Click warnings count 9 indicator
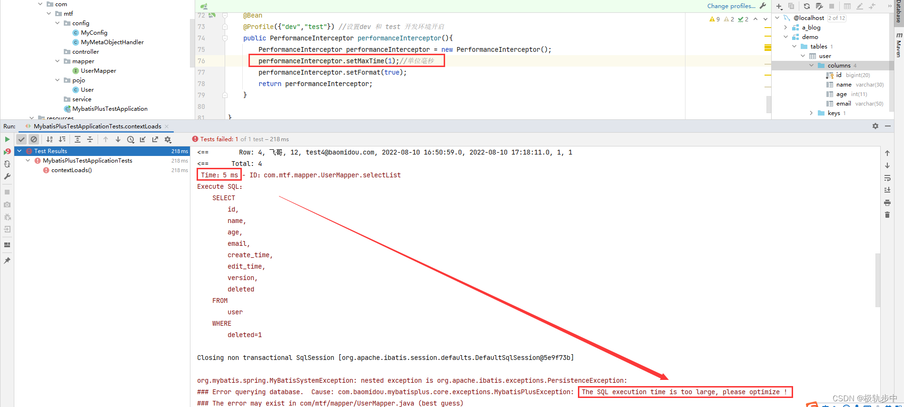This screenshot has height=407, width=904. pos(715,19)
